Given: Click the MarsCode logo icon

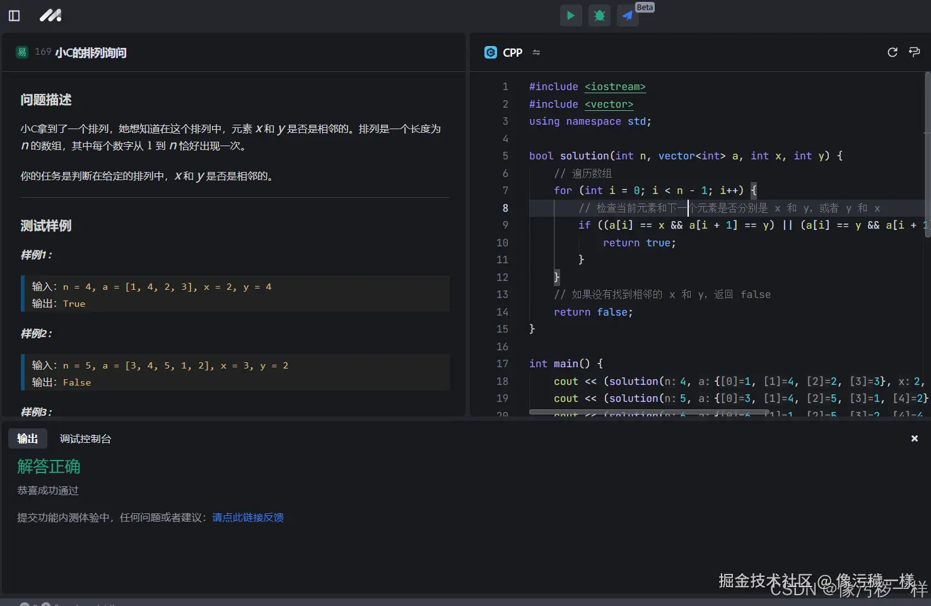Looking at the screenshot, I should (x=50, y=15).
